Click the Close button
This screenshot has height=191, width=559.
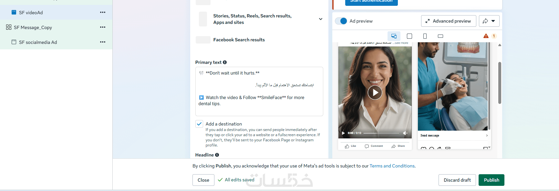click(x=203, y=180)
